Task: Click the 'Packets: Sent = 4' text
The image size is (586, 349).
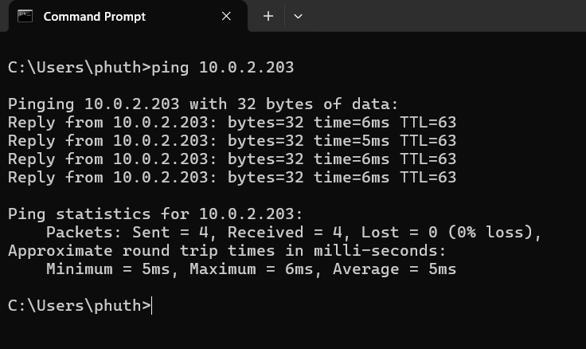Action: 127,233
